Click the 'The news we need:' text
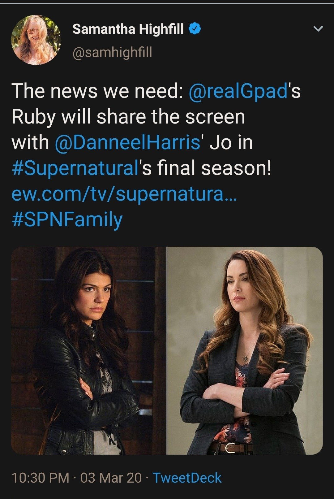This screenshot has height=499, width=334. pos(97,92)
